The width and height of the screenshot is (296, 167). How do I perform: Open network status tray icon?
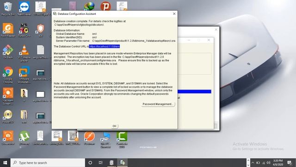(264, 163)
